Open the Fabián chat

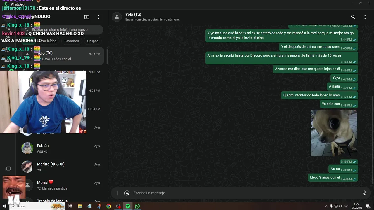pos(61,148)
